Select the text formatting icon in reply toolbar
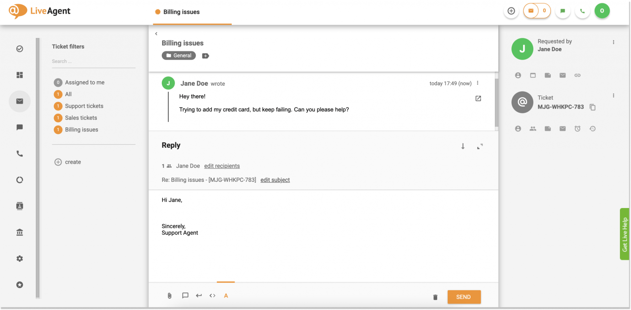 (226, 296)
